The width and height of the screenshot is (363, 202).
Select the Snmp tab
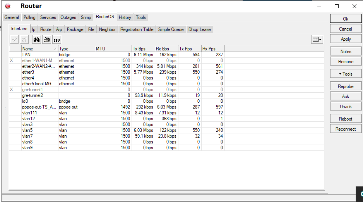(x=86, y=17)
